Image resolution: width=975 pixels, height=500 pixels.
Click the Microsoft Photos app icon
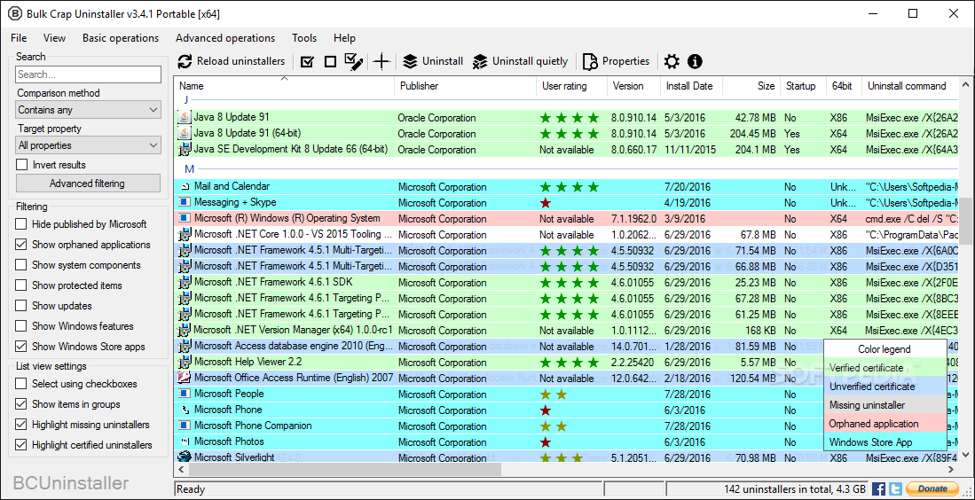tap(184, 441)
